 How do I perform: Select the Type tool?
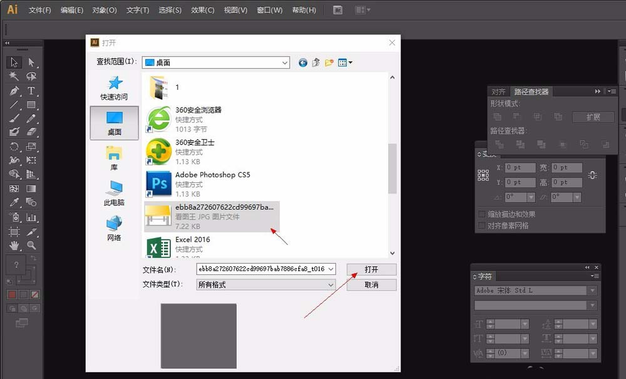click(31, 91)
